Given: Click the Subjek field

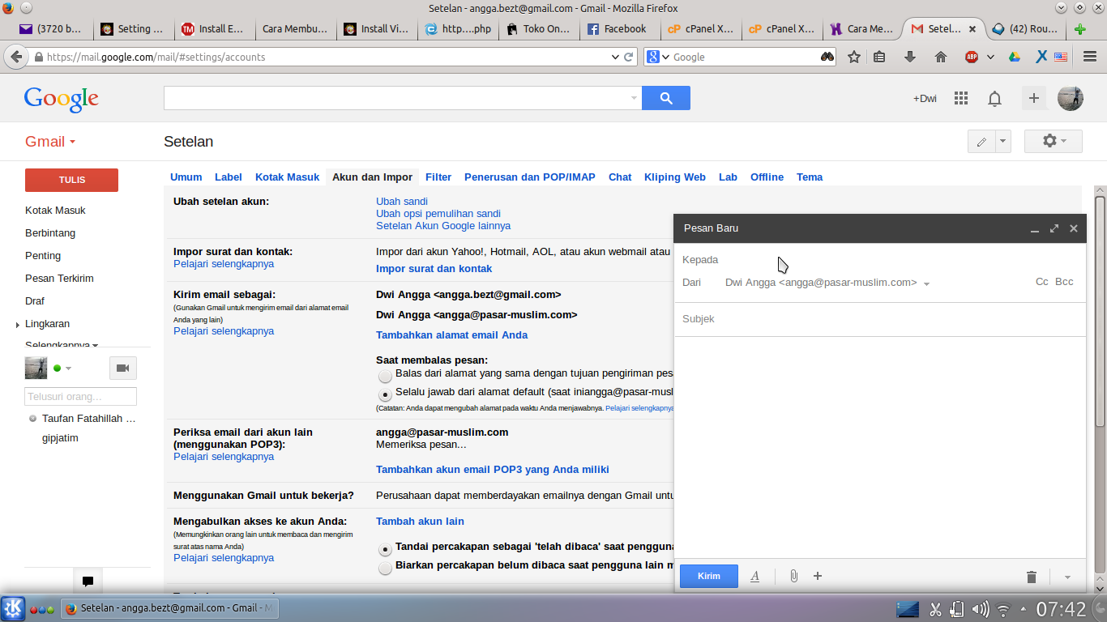Looking at the screenshot, I should click(879, 319).
